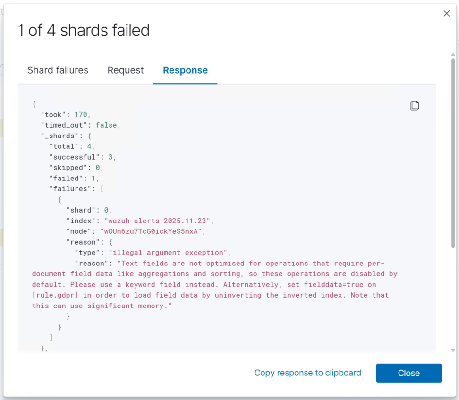The height and width of the screenshot is (400, 459).
Task: Click the "timed_out" false value
Action: pyautogui.click(x=108, y=125)
